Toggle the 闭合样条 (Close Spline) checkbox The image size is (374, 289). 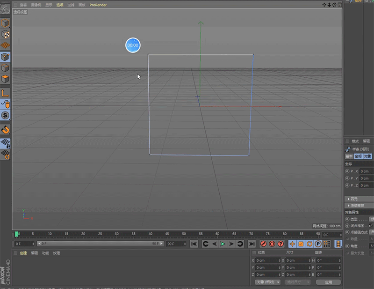[371, 225]
